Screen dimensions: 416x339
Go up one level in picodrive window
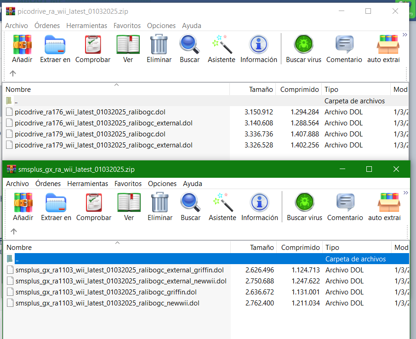[13, 73]
